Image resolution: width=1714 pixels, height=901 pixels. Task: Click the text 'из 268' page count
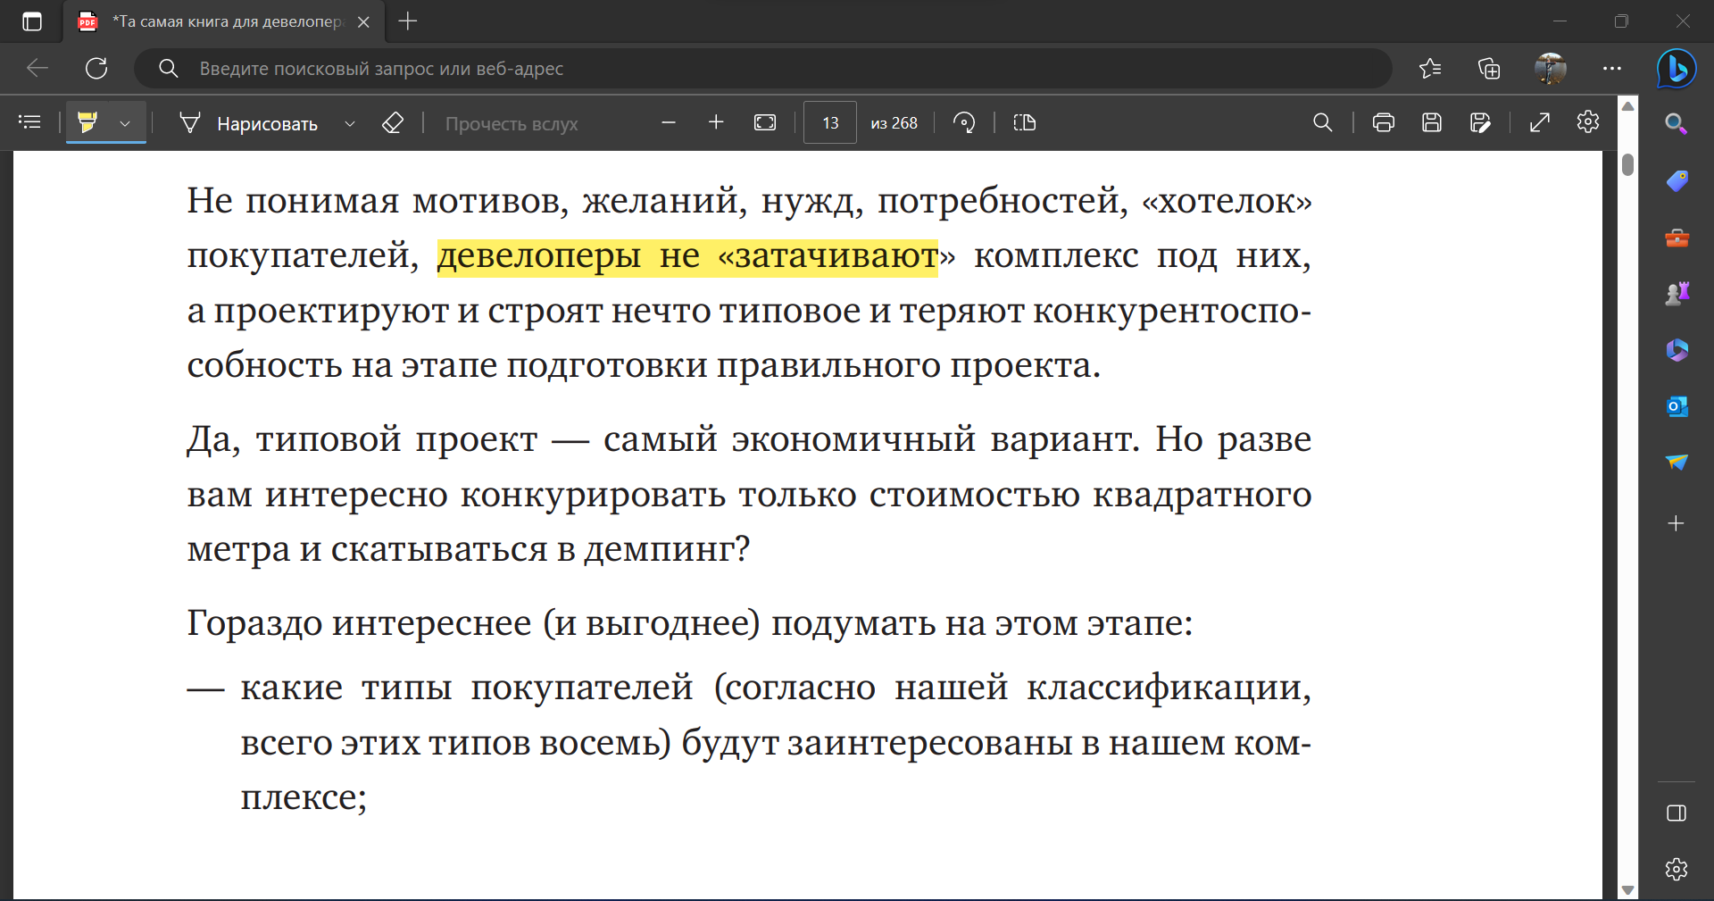tap(894, 123)
